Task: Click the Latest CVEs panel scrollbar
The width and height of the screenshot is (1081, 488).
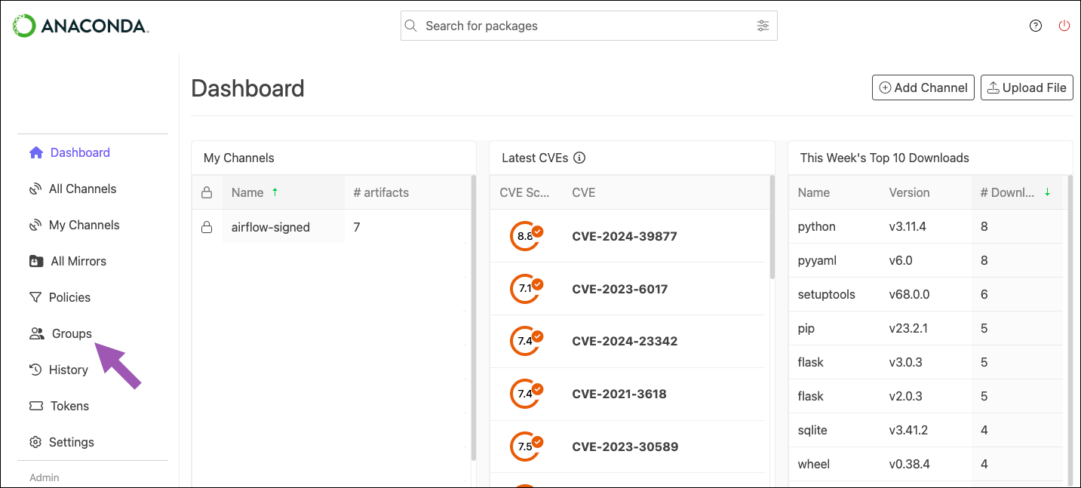Action: [772, 227]
